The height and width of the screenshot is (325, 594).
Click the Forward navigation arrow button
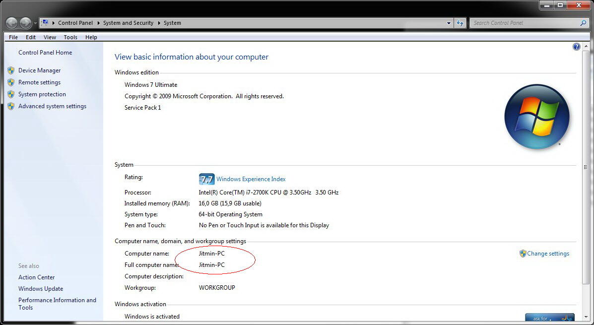pos(25,23)
